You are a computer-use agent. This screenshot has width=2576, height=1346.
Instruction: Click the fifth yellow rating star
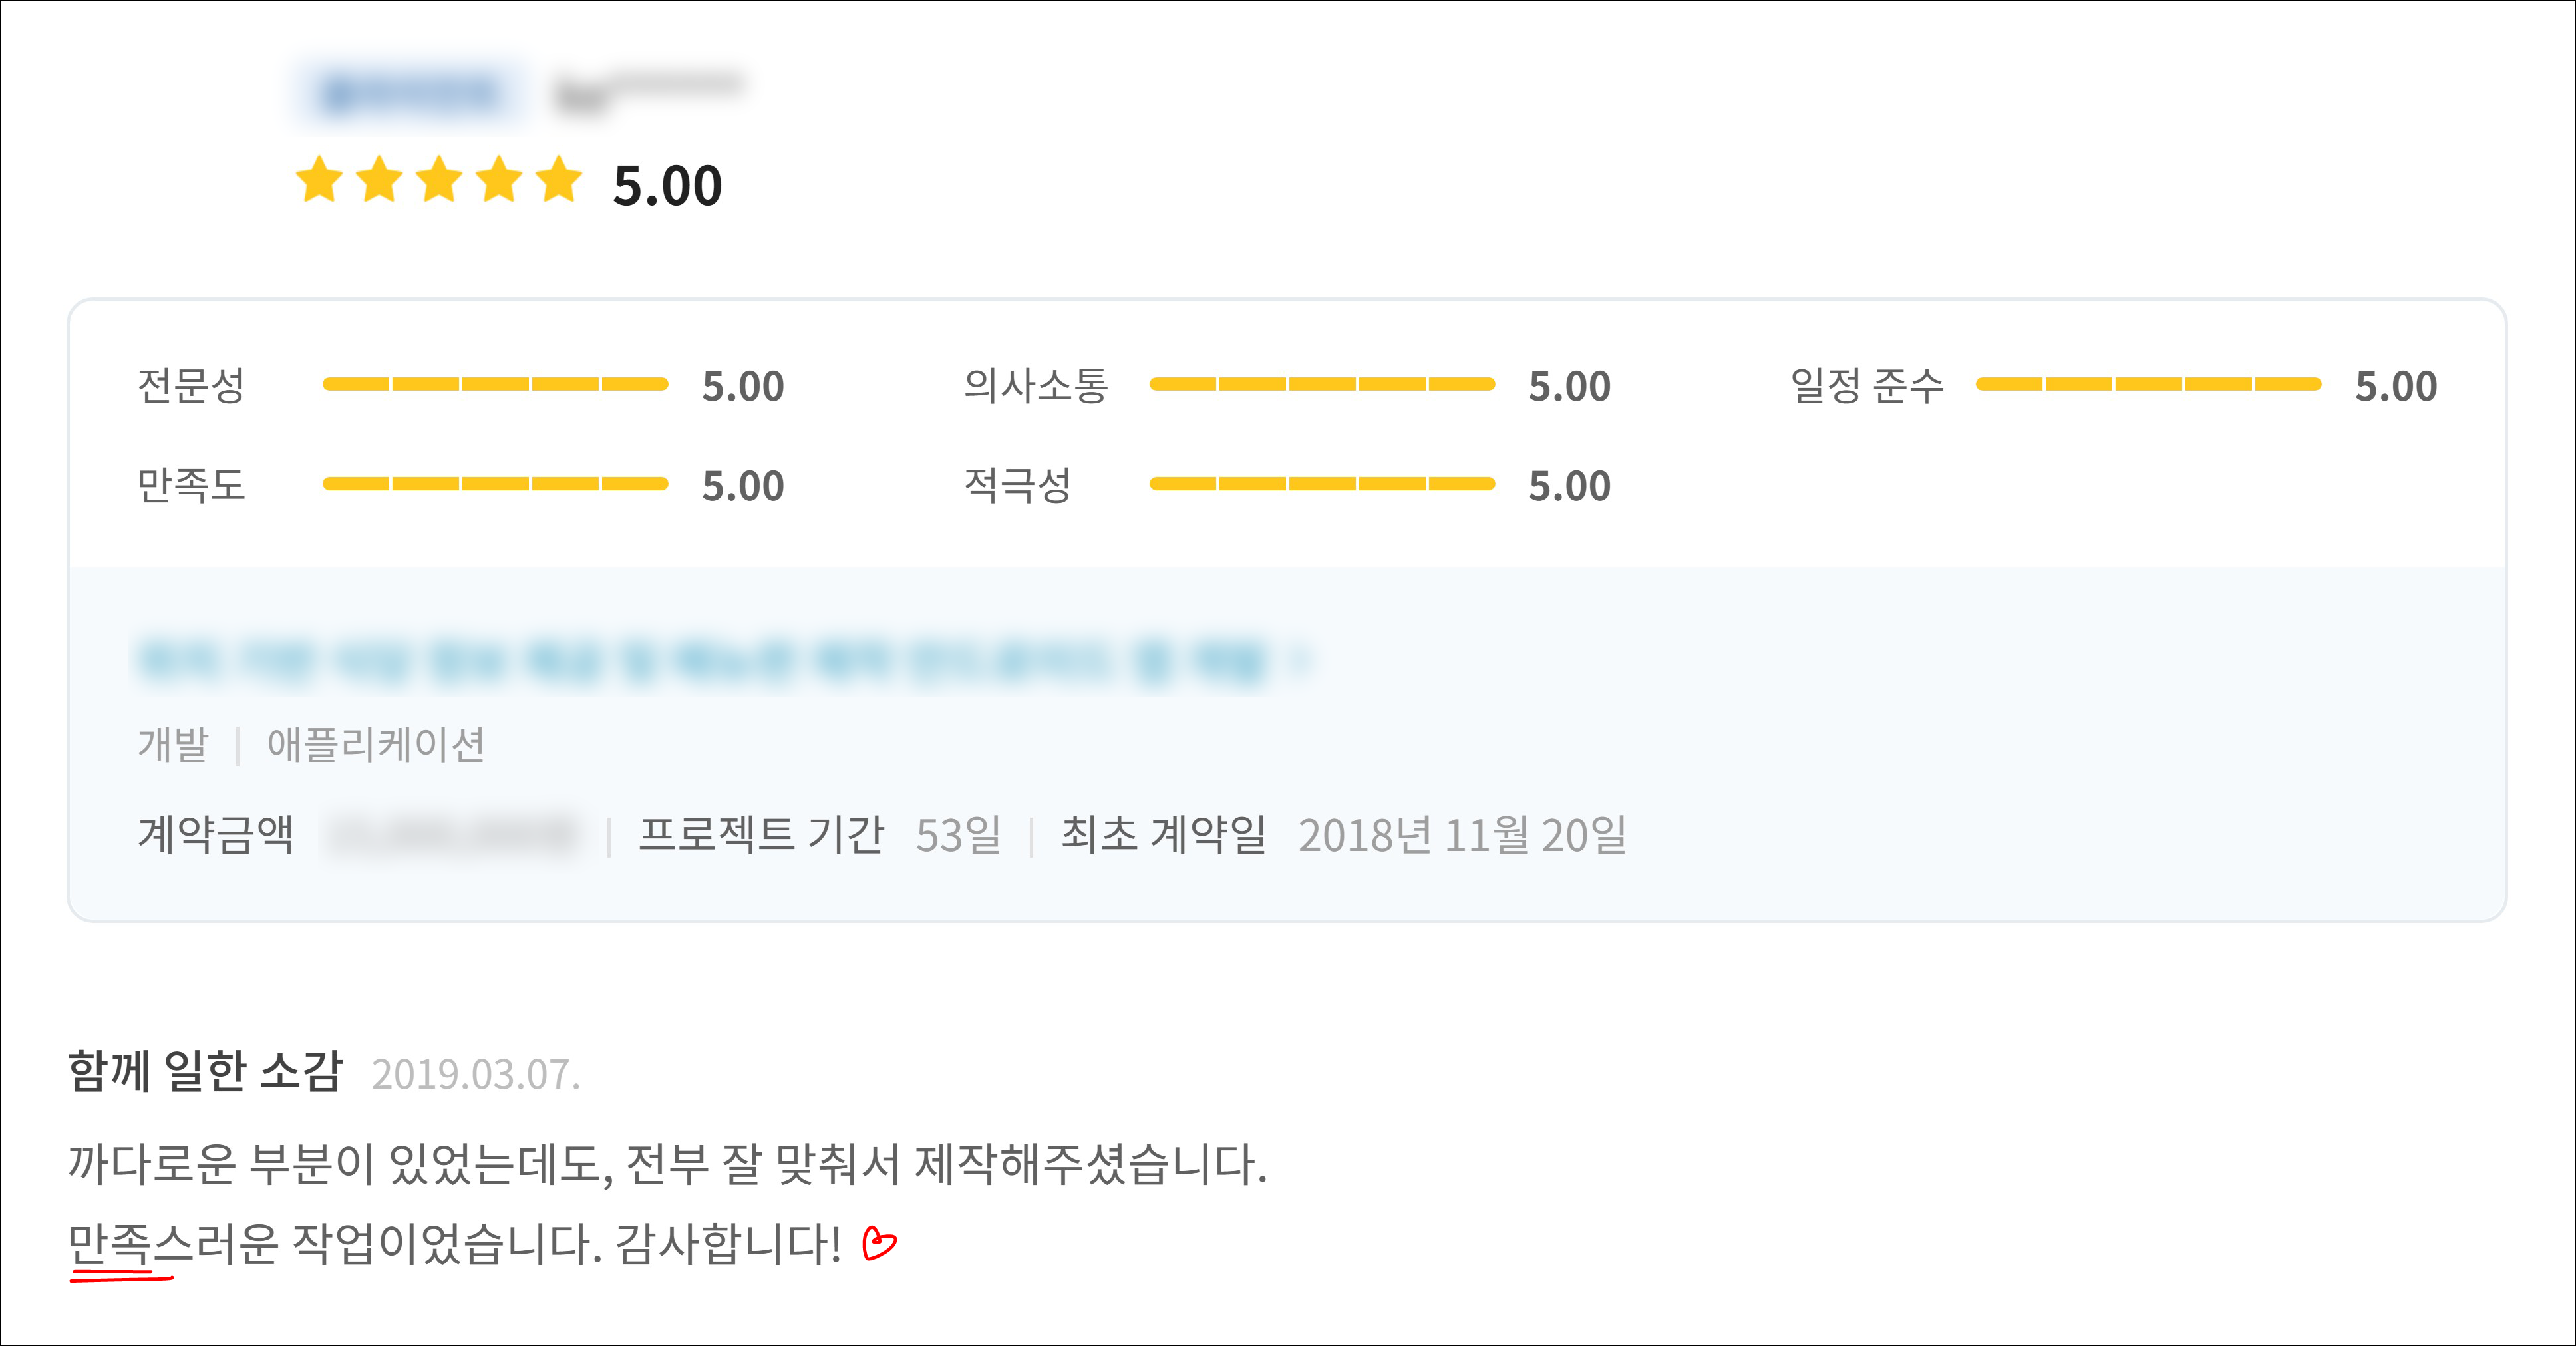pos(559,181)
